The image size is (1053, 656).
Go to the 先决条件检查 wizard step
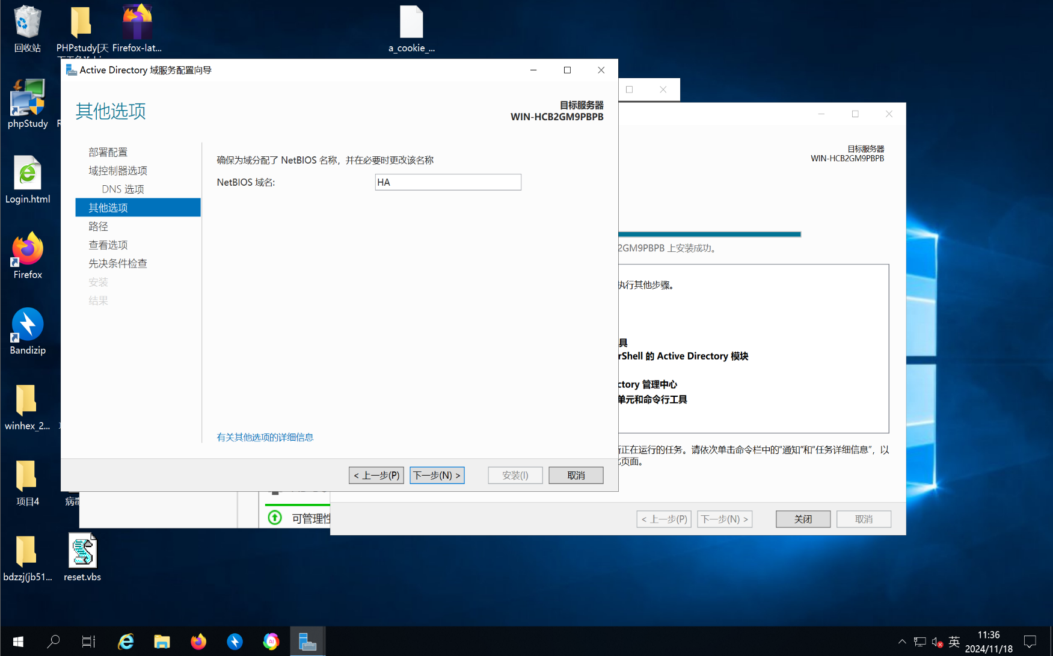point(118,263)
